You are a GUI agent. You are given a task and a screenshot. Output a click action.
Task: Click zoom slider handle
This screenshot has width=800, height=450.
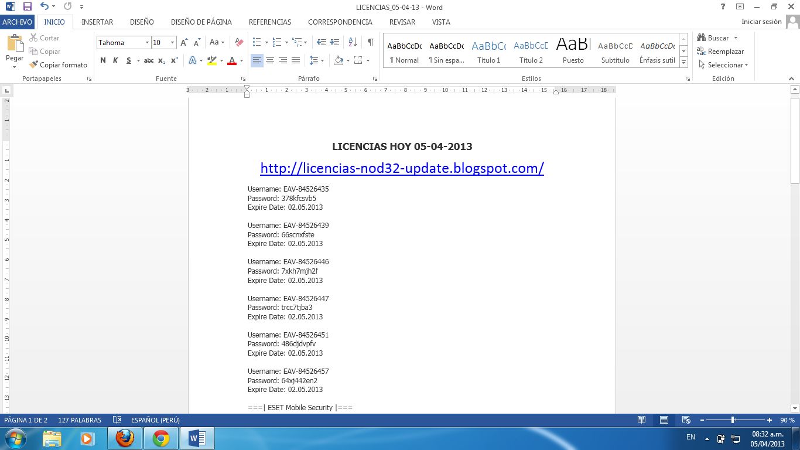[733, 420]
